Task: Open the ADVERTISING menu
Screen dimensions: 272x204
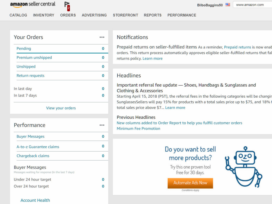Action: click(x=94, y=15)
